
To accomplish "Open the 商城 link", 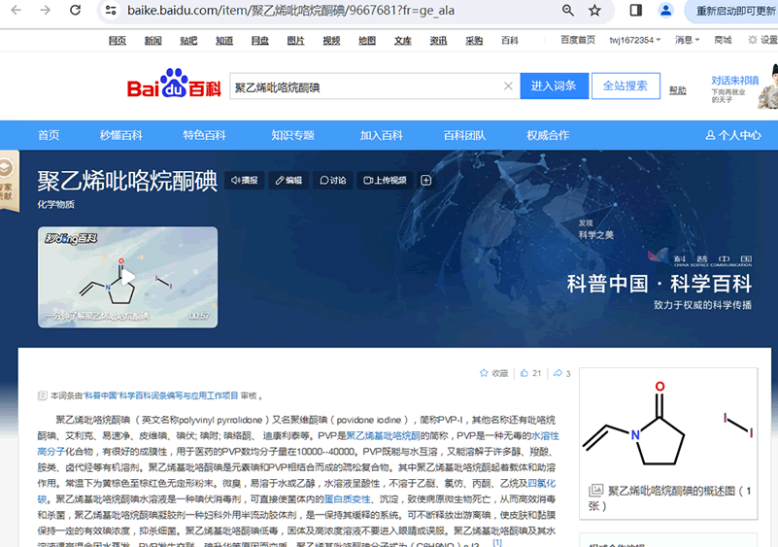I will coord(723,40).
